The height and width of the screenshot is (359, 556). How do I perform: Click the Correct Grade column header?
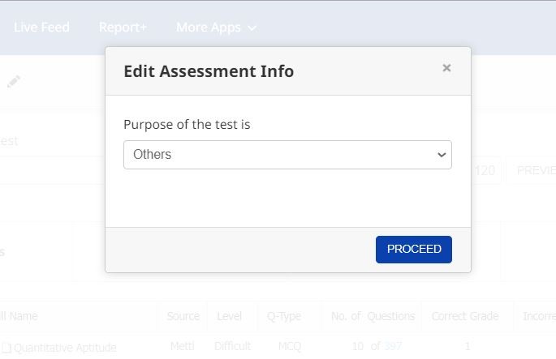tap(465, 316)
